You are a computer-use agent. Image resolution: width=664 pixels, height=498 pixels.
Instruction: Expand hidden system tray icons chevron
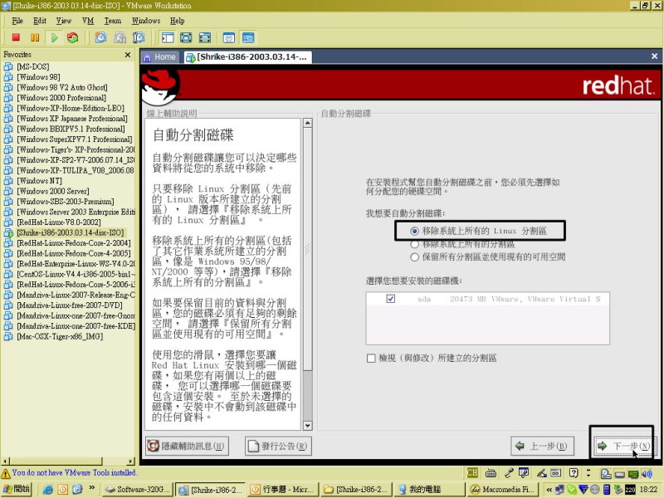[x=549, y=490]
